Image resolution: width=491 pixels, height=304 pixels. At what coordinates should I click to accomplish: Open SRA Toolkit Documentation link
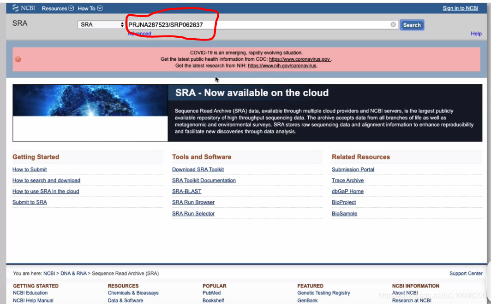204,180
